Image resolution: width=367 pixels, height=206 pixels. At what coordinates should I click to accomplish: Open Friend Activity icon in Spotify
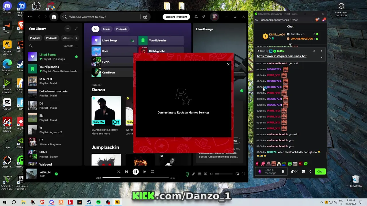coord(204,17)
